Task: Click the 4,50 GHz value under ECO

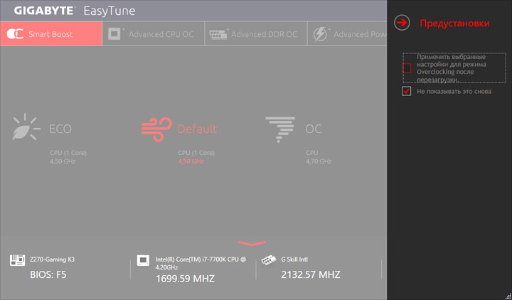Action: (63, 161)
